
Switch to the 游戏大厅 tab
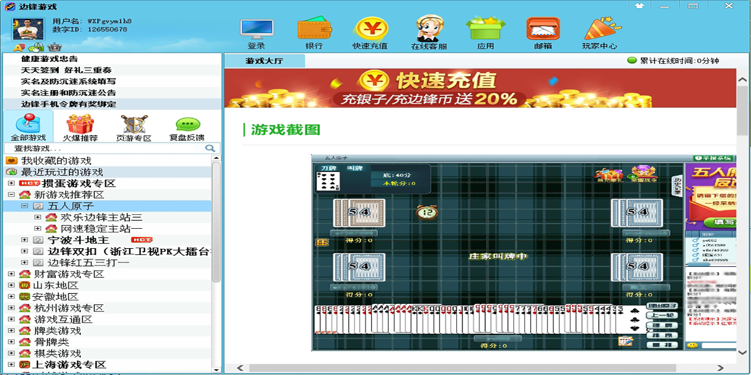[265, 61]
